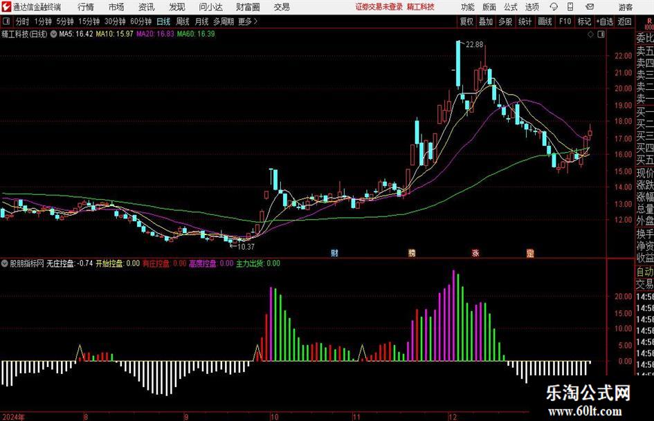The height and width of the screenshot is (421, 654).
Task: Open the 行情 menu
Action: 86,7
